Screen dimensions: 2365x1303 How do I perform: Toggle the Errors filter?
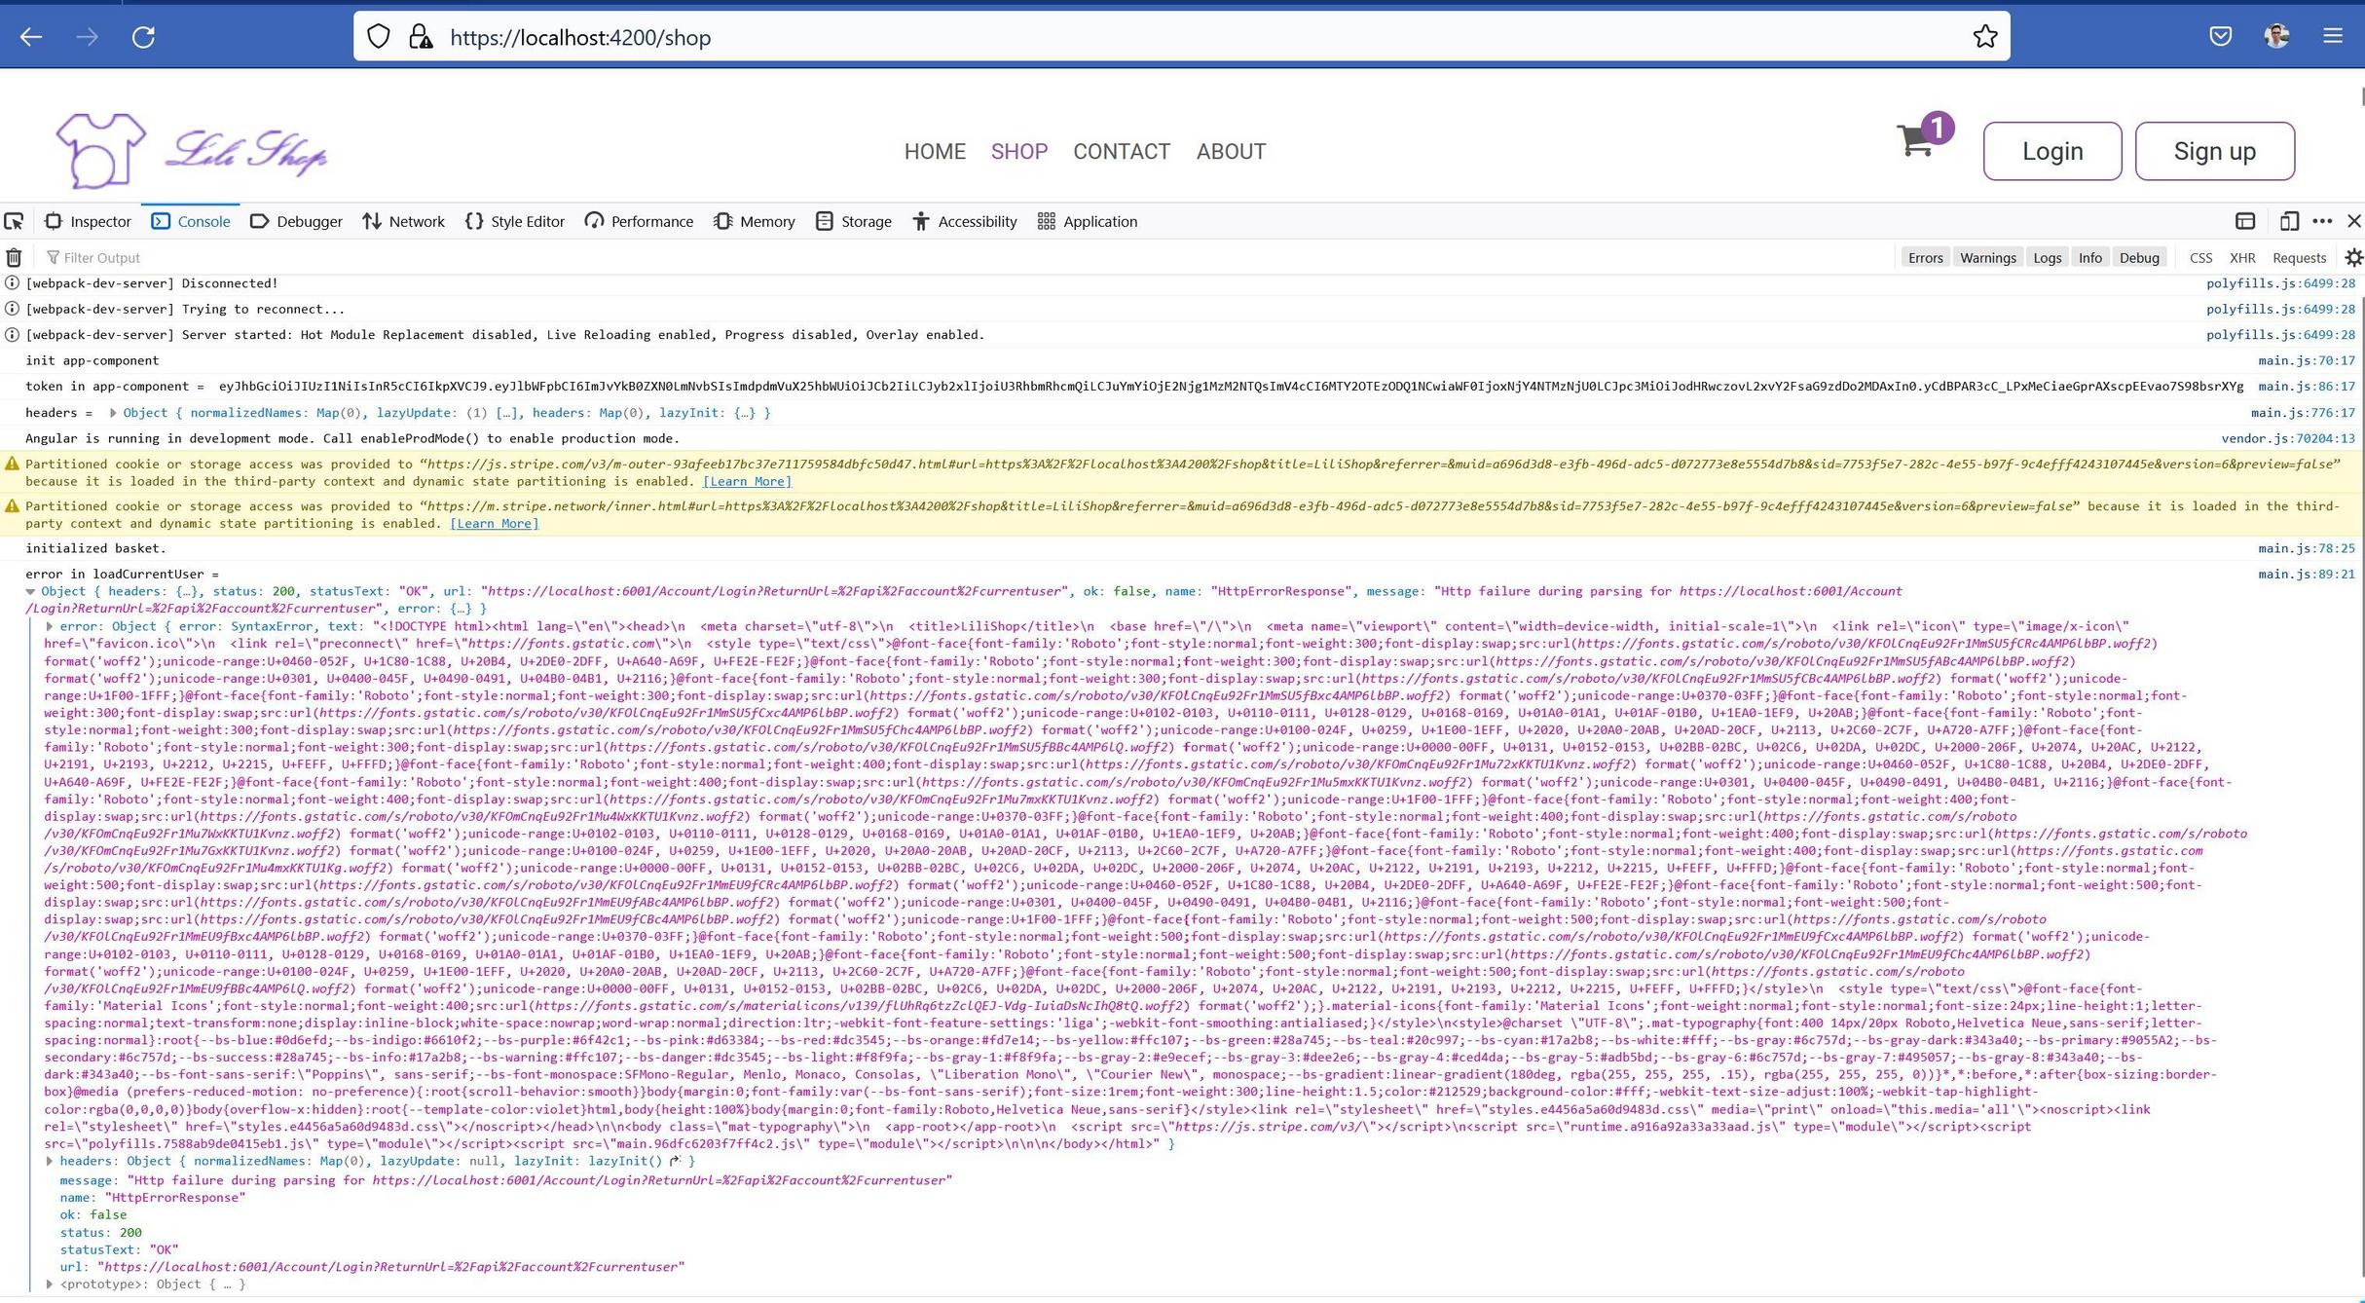pos(1925,257)
